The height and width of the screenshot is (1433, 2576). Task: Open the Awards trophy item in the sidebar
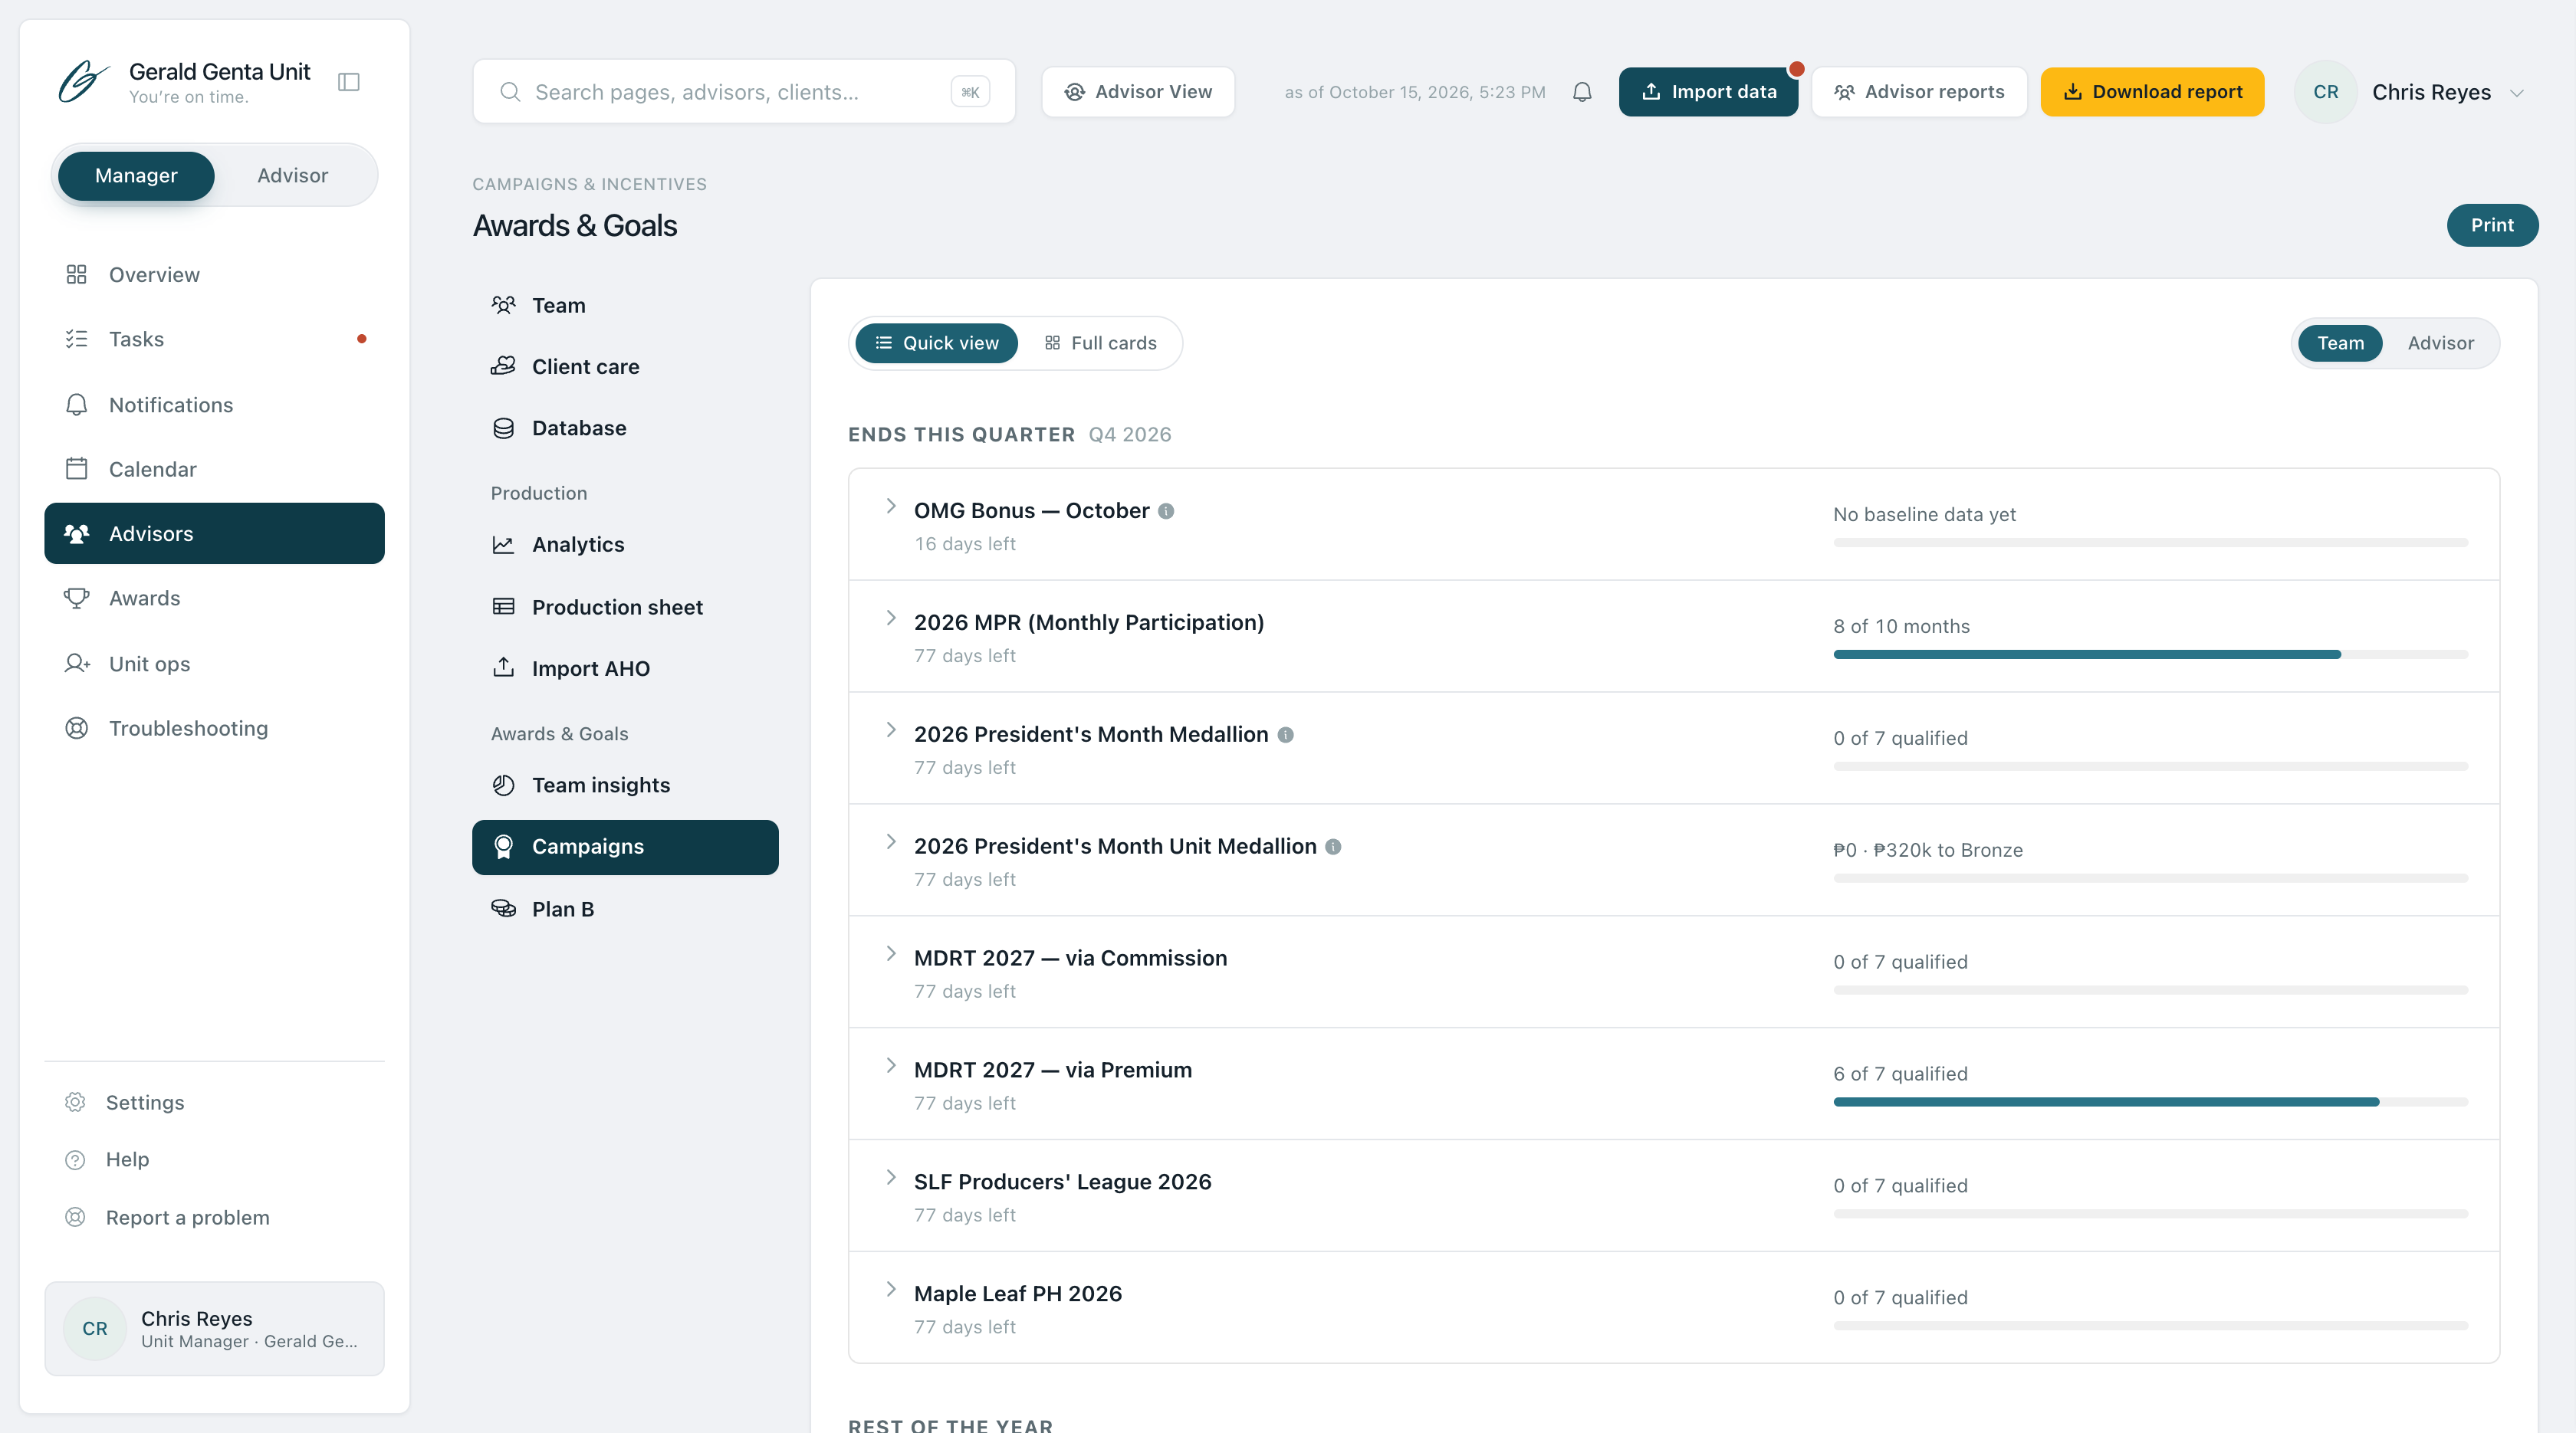[x=214, y=598]
